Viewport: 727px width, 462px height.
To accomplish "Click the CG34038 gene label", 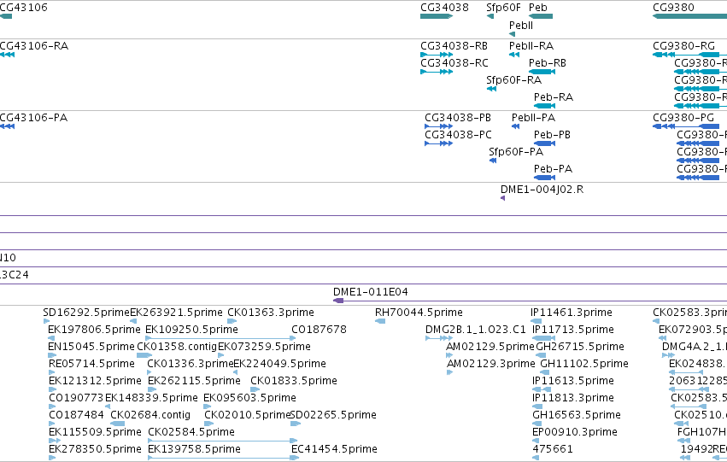I will (444, 8).
